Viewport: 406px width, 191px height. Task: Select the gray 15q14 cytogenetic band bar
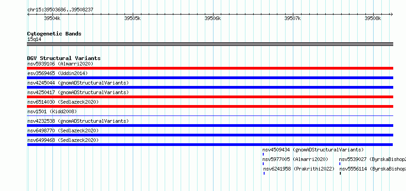210,44
